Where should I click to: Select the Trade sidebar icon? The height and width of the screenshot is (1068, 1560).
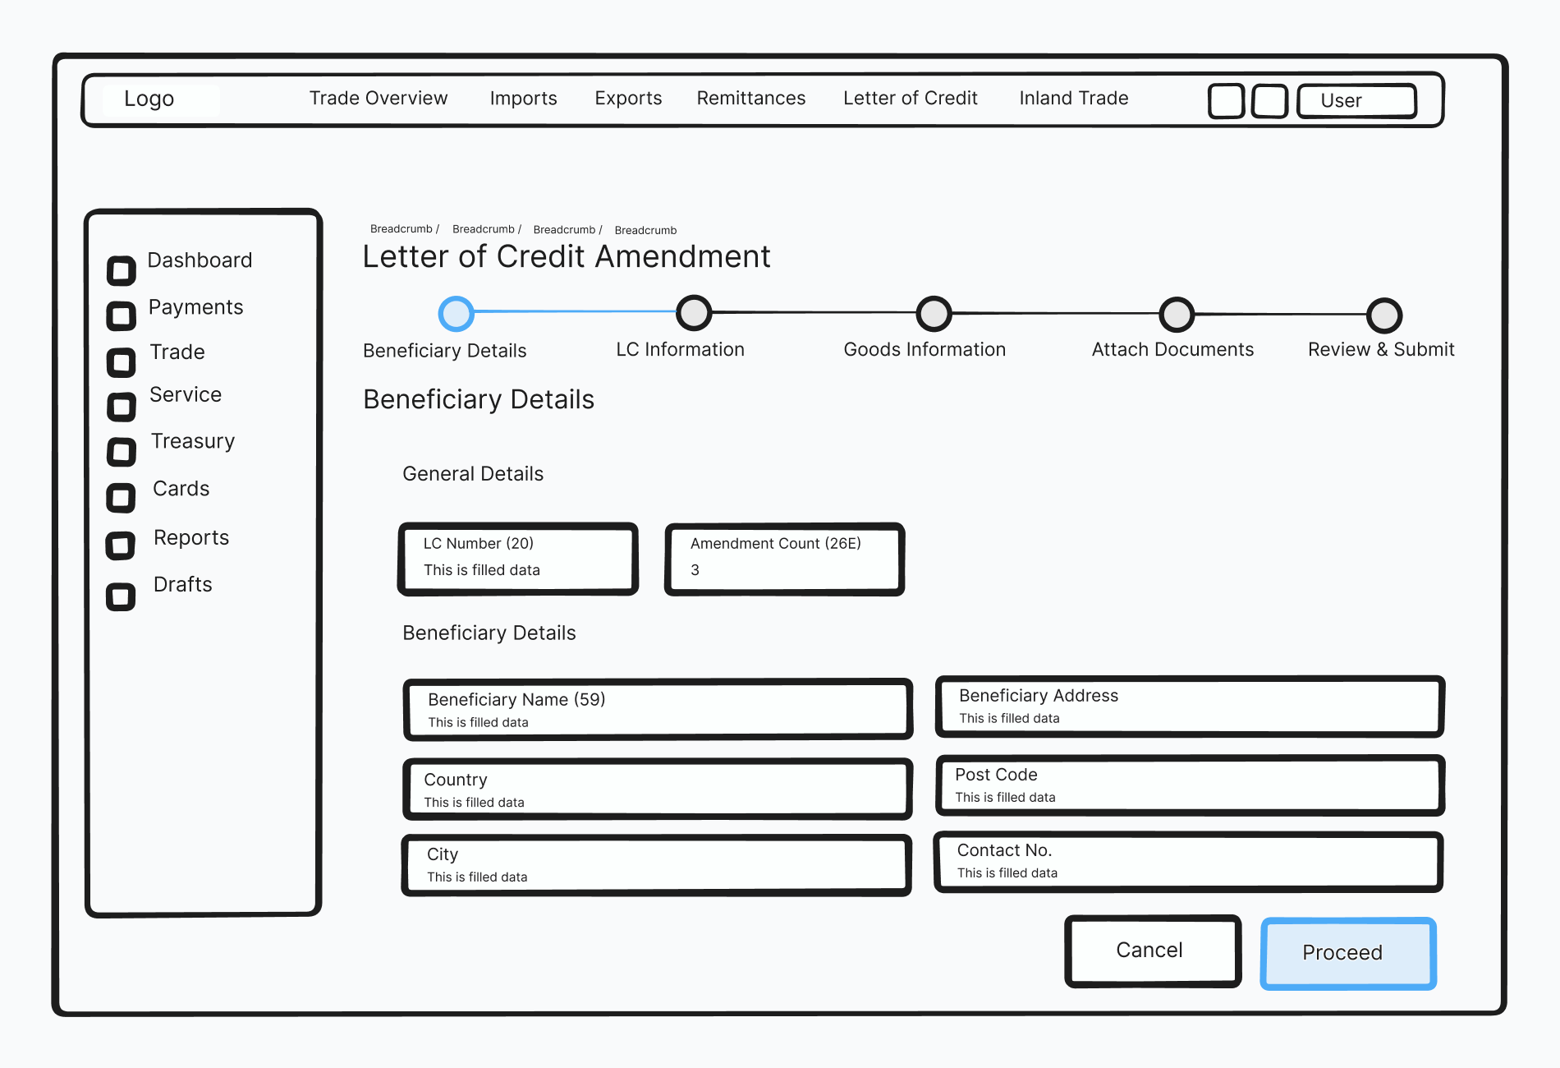coord(121,362)
